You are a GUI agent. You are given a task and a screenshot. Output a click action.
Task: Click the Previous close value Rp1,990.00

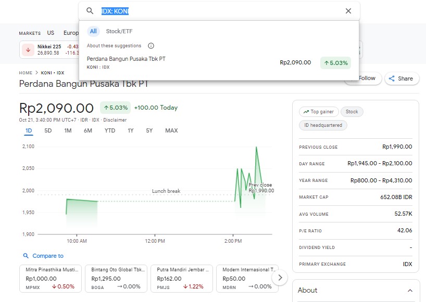point(397,147)
